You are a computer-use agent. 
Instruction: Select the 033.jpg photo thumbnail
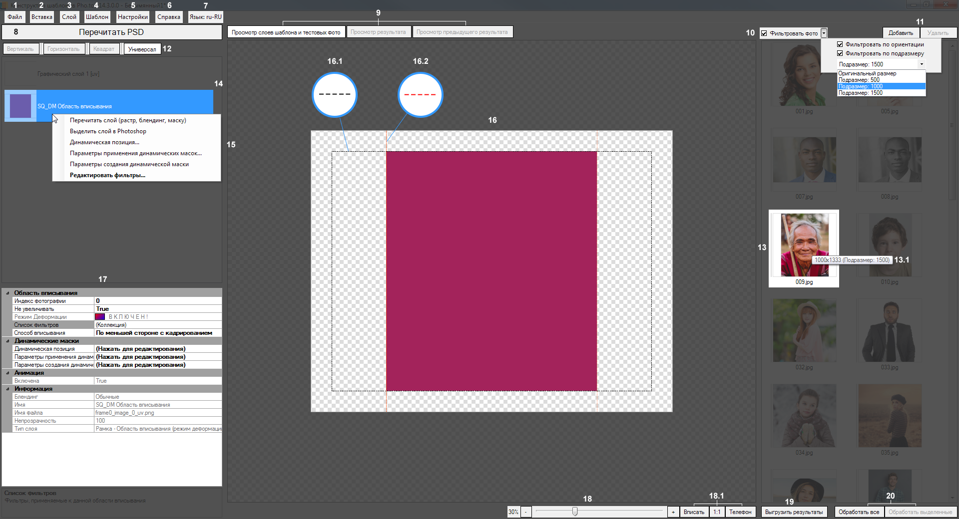pyautogui.click(x=890, y=330)
